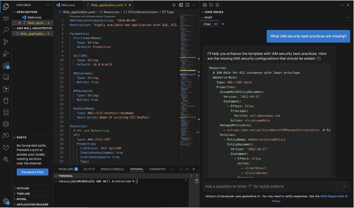Open the Explorer view in the activity bar

[x=6, y=6]
